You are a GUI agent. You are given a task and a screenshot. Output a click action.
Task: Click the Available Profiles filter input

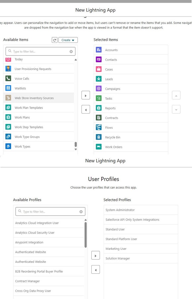(50, 212)
